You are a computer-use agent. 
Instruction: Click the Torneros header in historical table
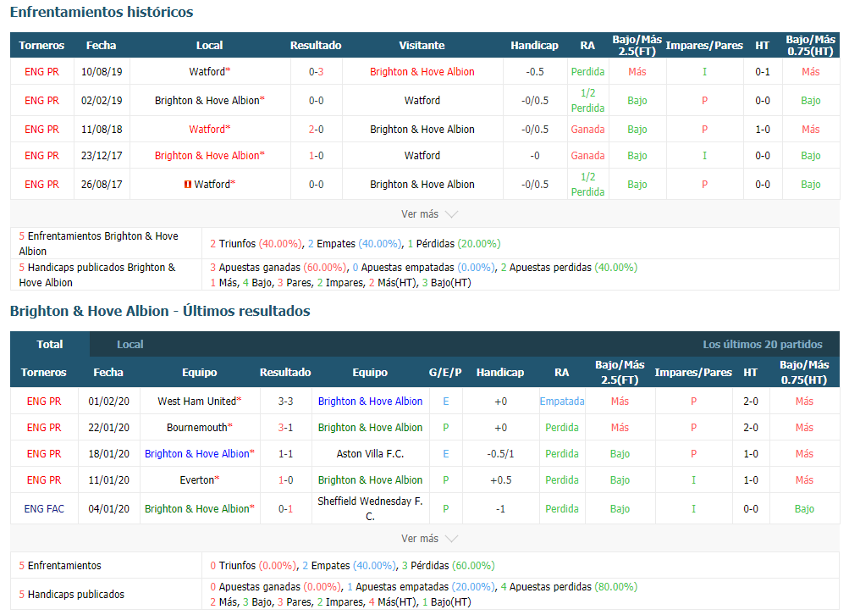[x=41, y=45]
